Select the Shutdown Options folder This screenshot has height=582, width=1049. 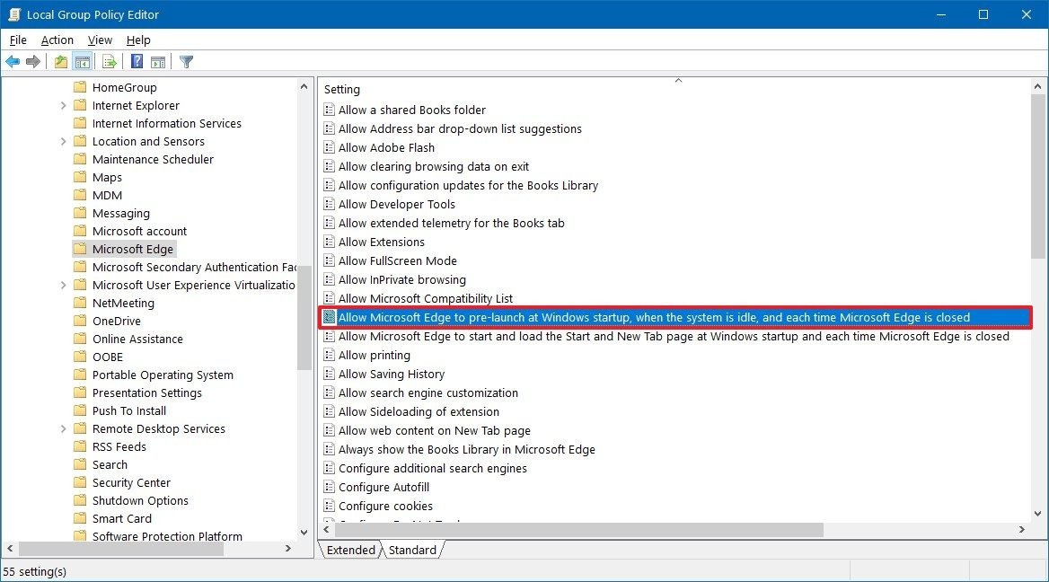[140, 500]
